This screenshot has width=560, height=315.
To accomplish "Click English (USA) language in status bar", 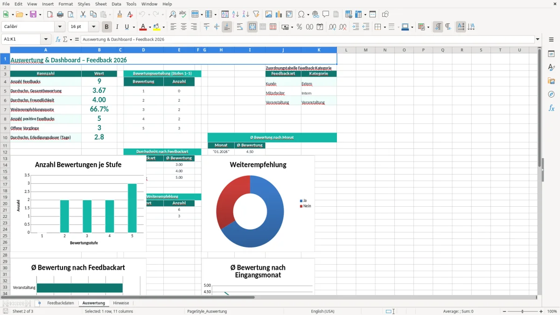I will 323,311.
